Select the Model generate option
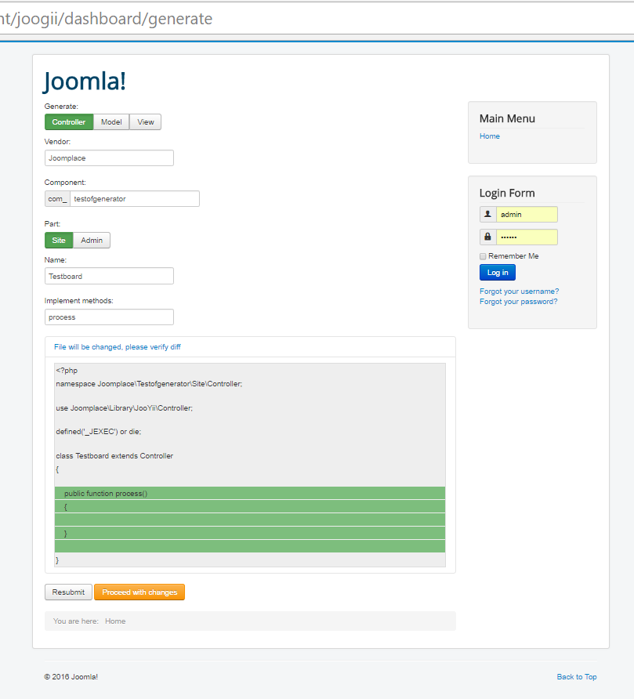634x699 pixels. [111, 121]
